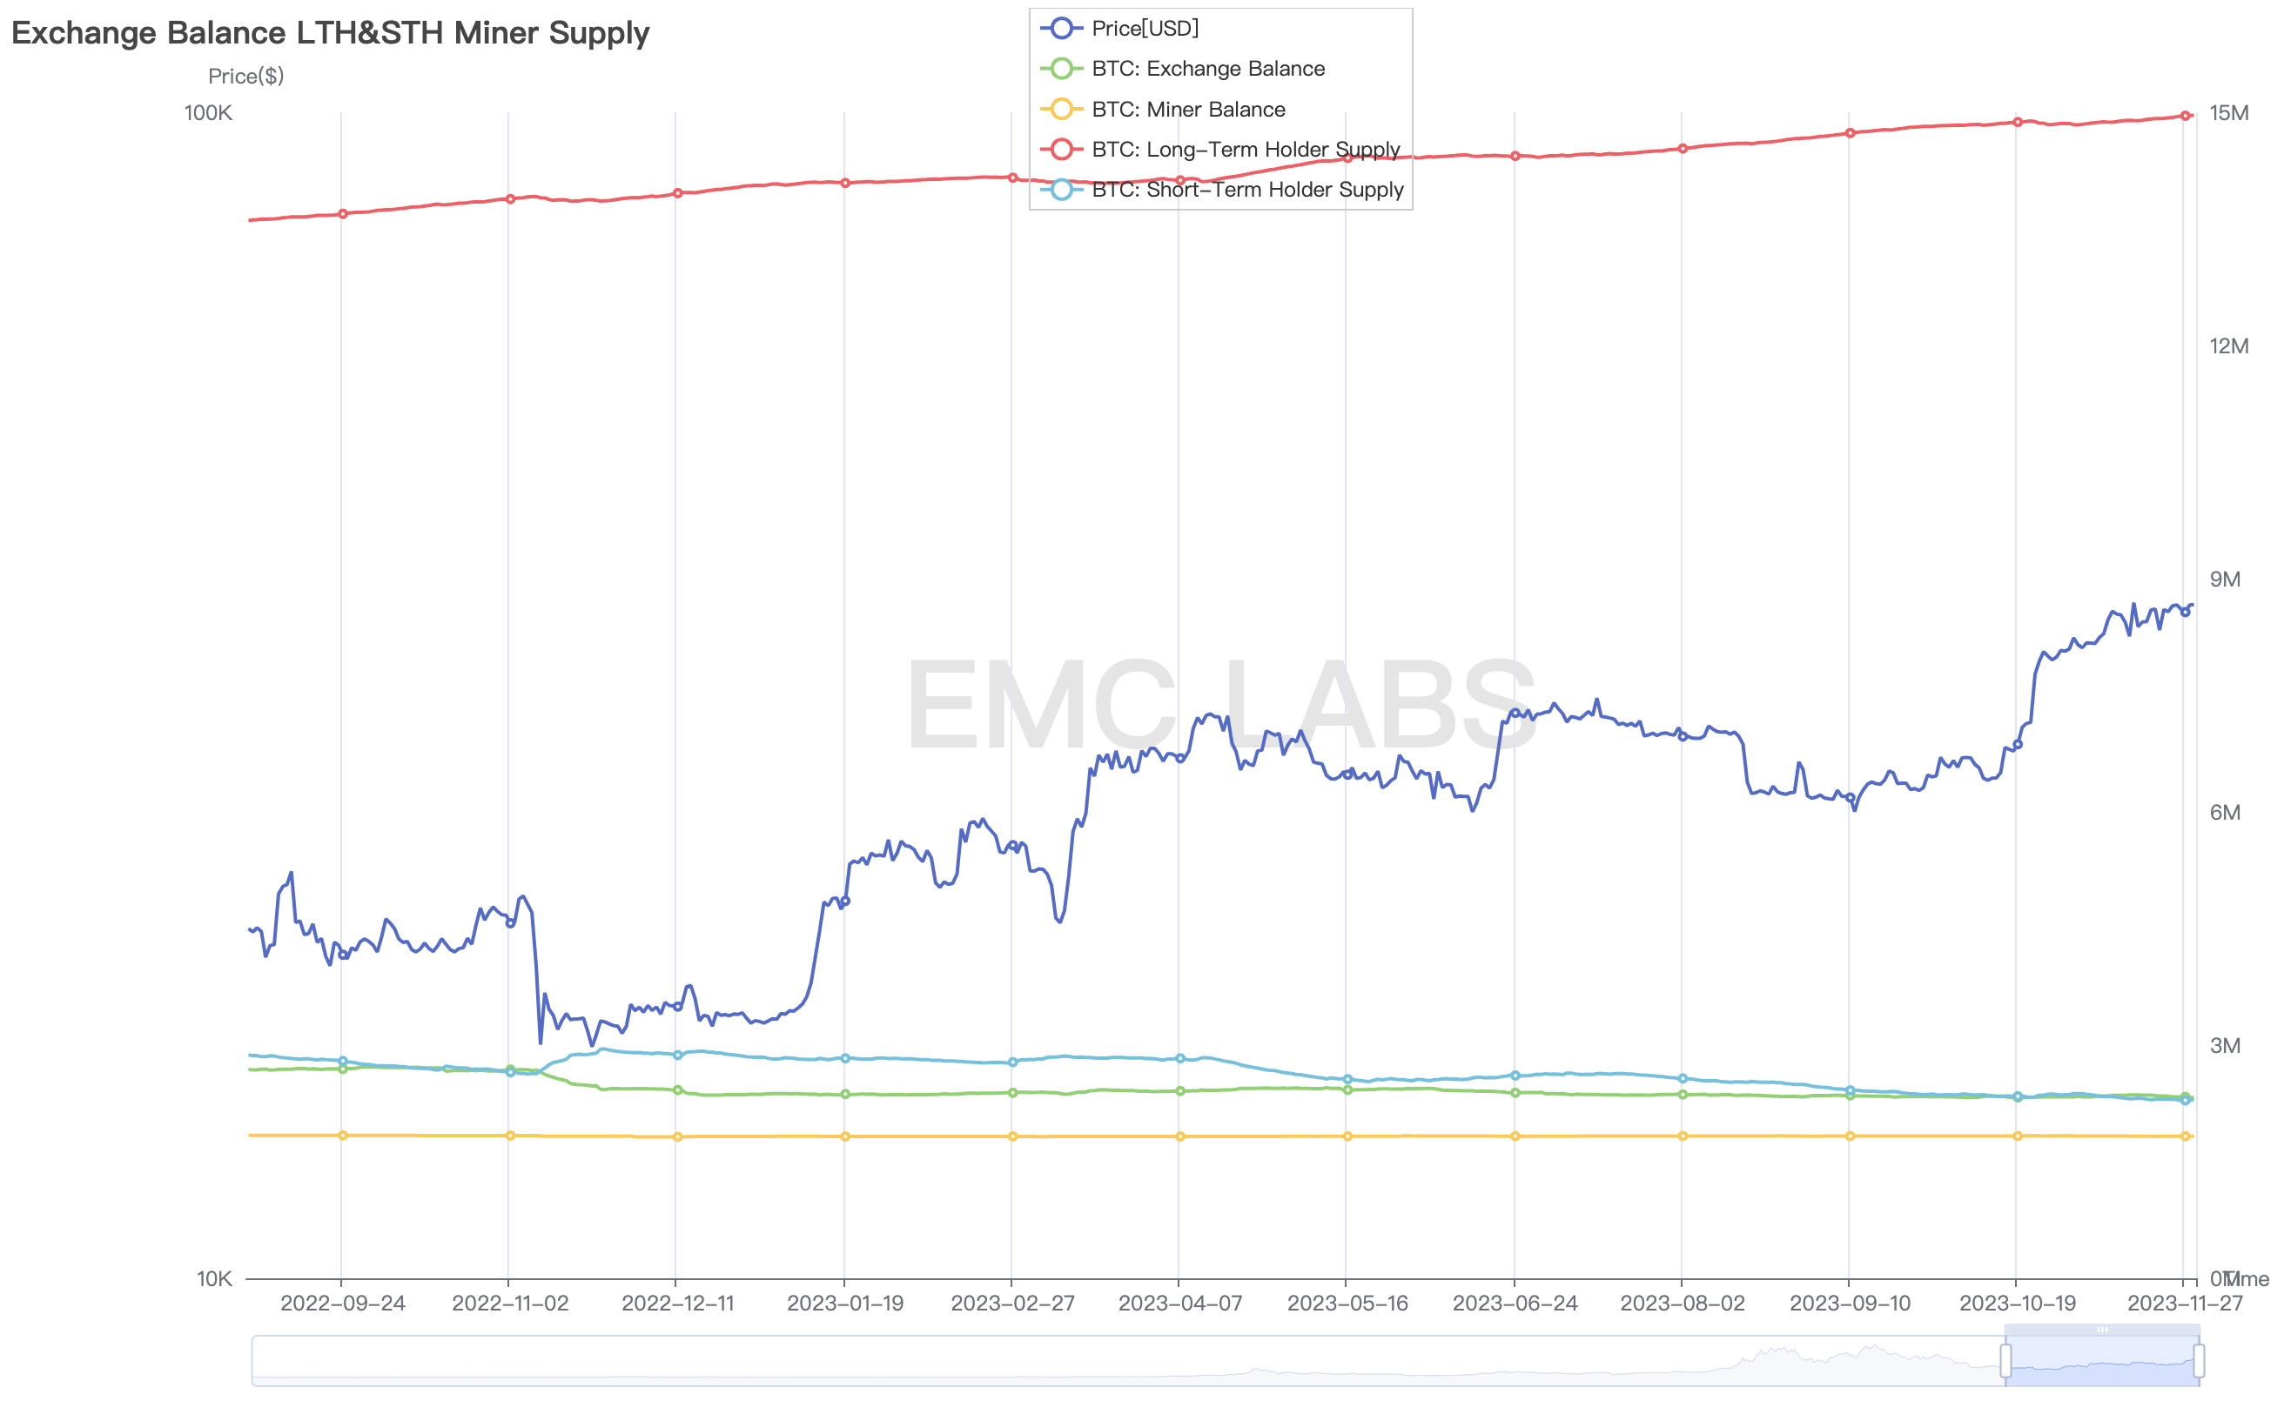Click the top drag grip of the zoom range
The width and height of the screenshot is (2284, 1401).
click(x=2102, y=1330)
